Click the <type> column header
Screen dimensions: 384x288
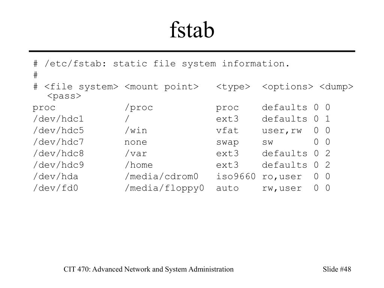[233, 87]
